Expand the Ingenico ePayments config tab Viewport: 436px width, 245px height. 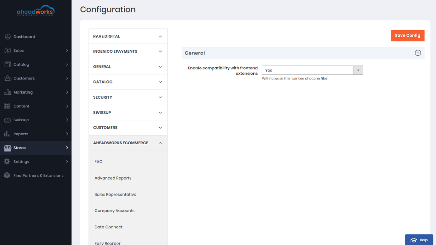click(x=128, y=51)
